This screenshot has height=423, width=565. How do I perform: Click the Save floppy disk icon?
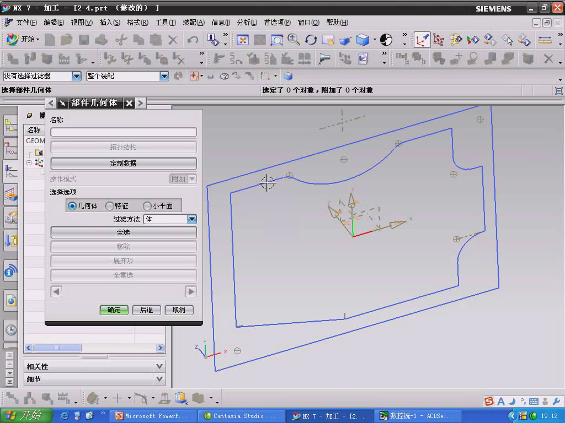pos(84,40)
